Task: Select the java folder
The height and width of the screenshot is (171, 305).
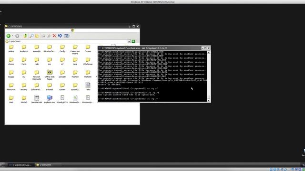Action: coord(75,61)
